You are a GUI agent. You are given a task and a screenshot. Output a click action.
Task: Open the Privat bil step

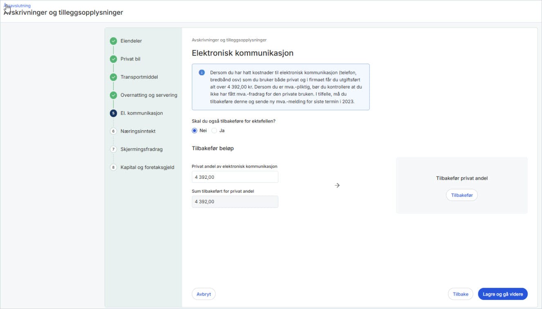click(130, 59)
